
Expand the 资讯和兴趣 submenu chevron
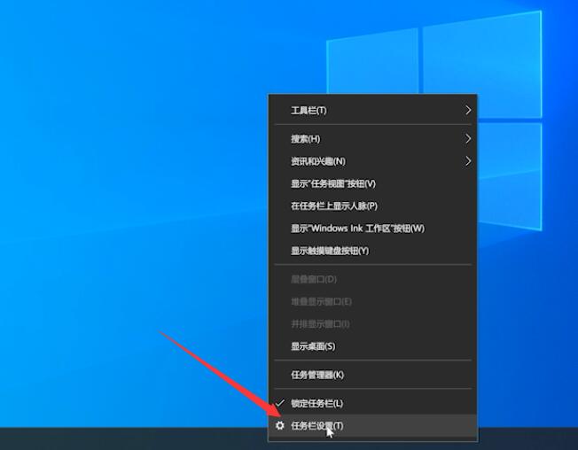tap(468, 161)
